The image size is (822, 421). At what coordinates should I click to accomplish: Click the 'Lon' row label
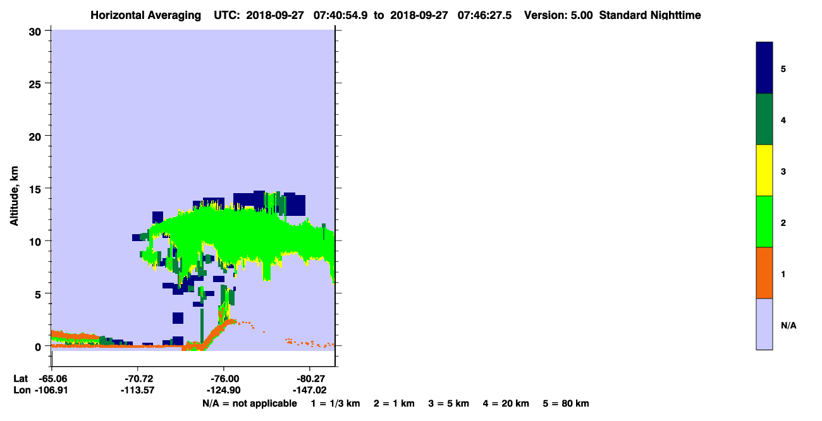pos(21,390)
